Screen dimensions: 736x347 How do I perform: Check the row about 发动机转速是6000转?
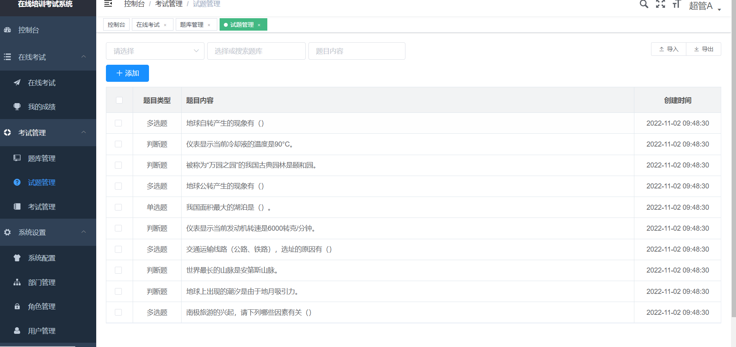coord(118,228)
